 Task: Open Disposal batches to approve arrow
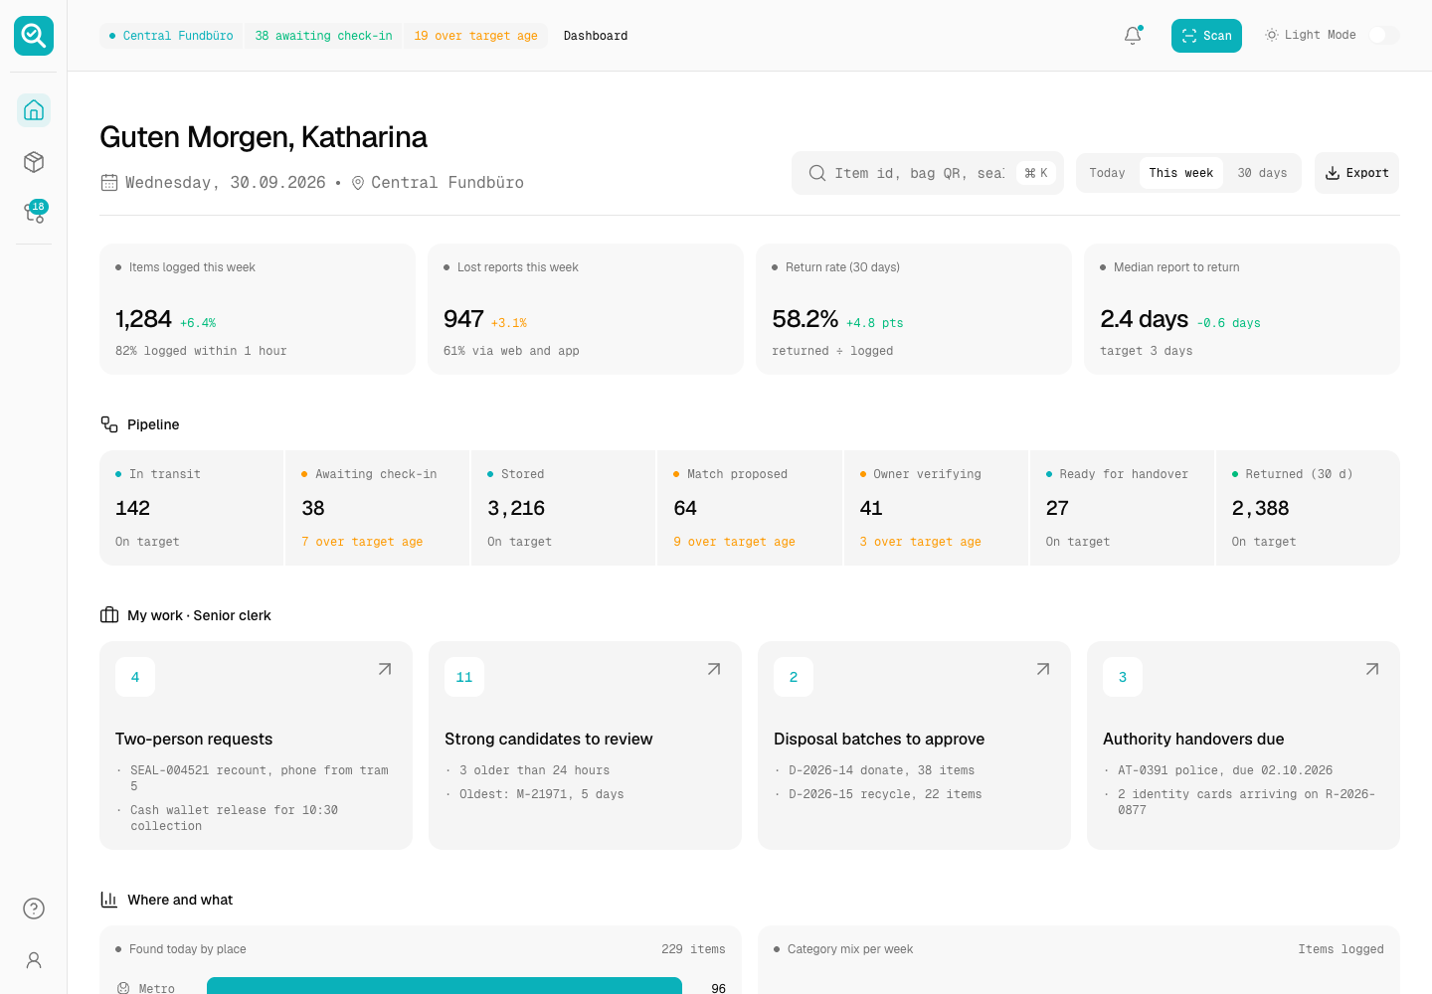point(1043,669)
